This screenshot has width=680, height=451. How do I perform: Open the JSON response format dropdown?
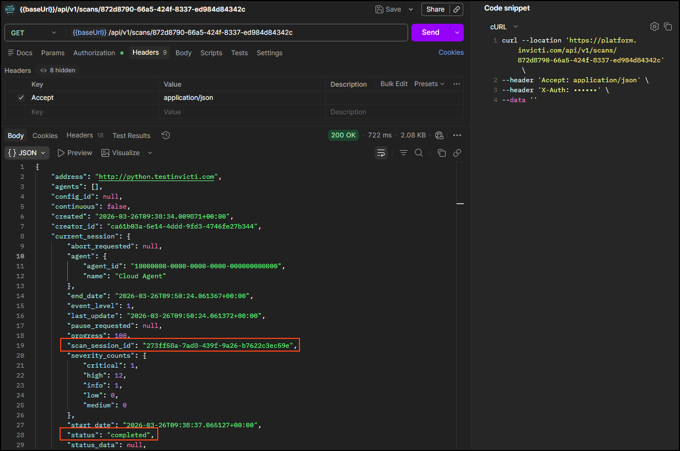coord(26,153)
